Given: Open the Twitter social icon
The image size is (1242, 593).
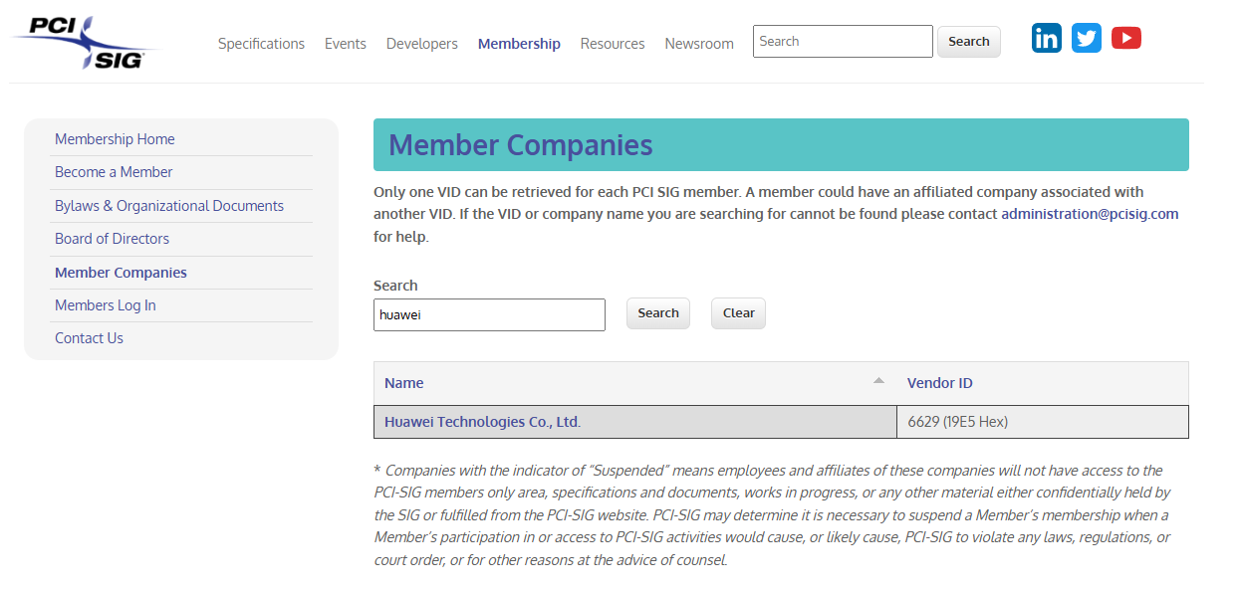Looking at the screenshot, I should point(1087,39).
